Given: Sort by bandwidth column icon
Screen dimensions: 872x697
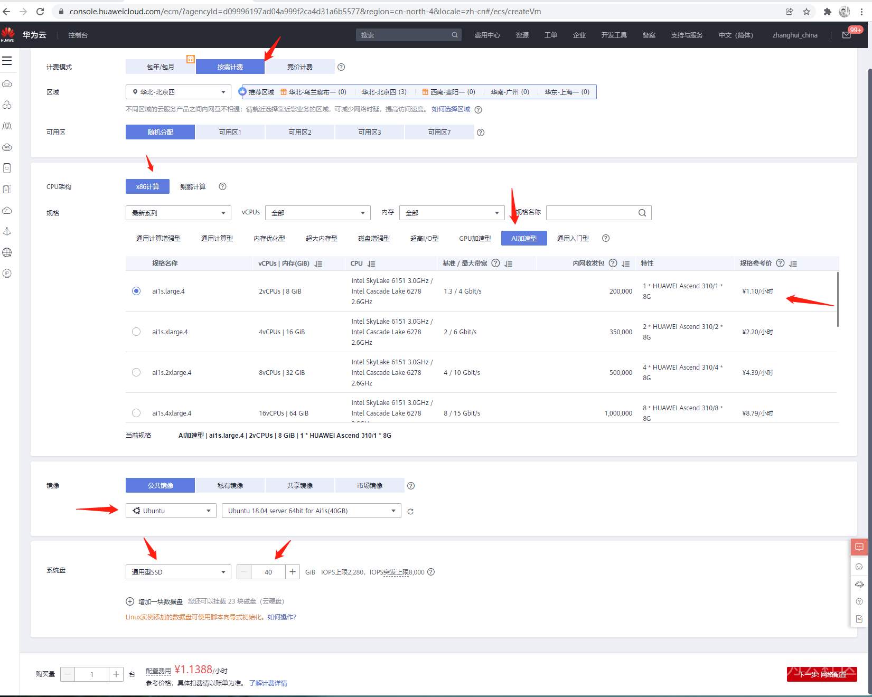Looking at the screenshot, I should pos(509,263).
